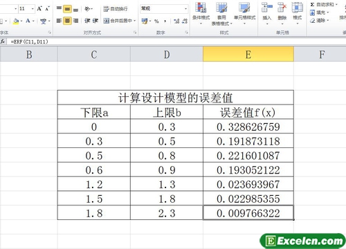
Task: Decrease the cell indent
Action: tap(87, 21)
